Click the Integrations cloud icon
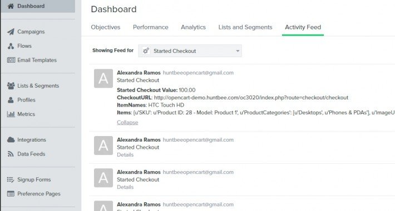The width and height of the screenshot is (395, 211). coord(11,139)
